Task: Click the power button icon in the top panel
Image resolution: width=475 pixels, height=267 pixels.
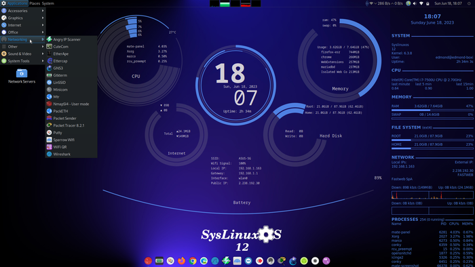Action: (469, 3)
